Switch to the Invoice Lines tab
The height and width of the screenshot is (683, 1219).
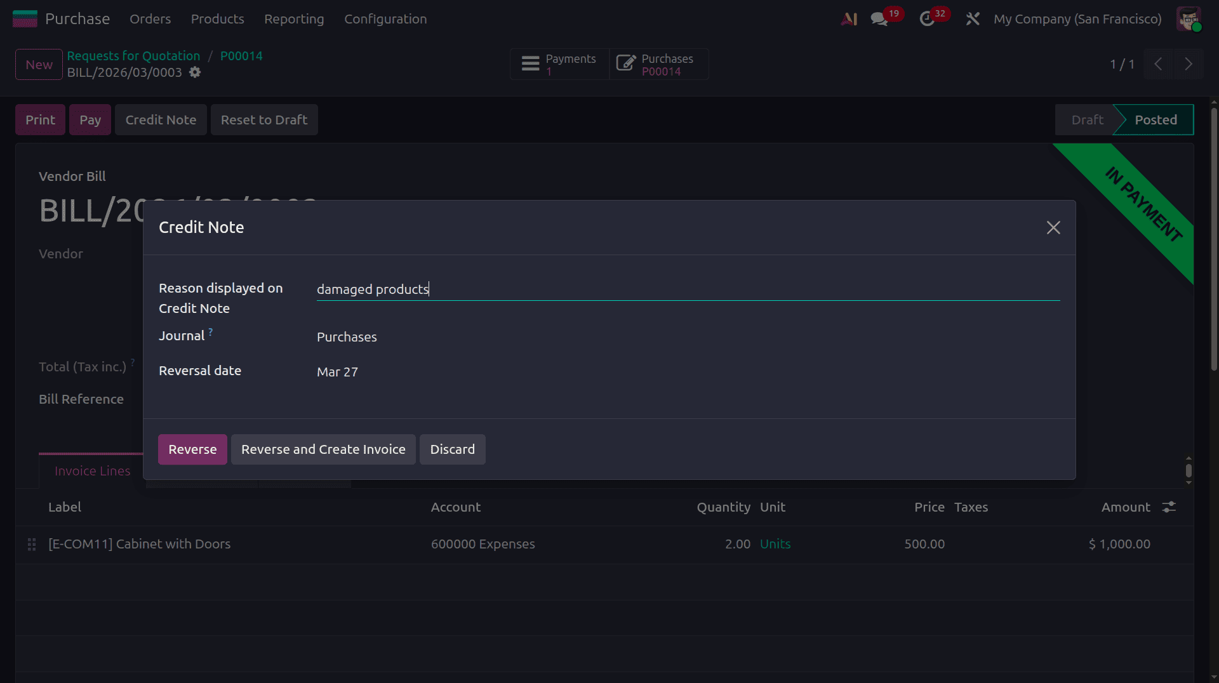click(x=92, y=471)
